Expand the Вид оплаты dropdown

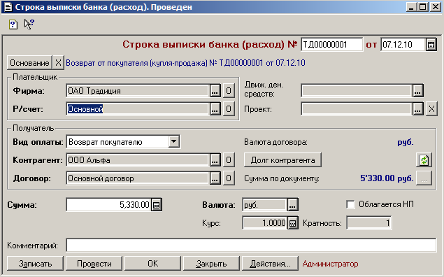174,141
